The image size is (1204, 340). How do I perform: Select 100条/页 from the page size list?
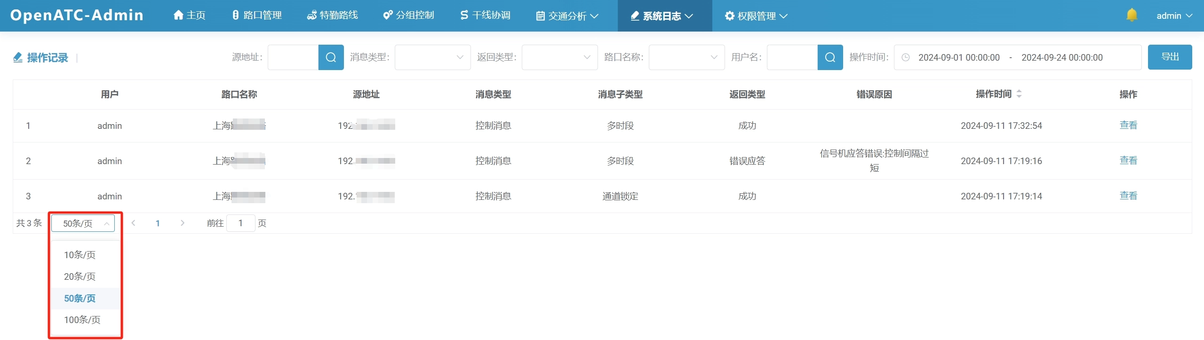[x=82, y=320]
